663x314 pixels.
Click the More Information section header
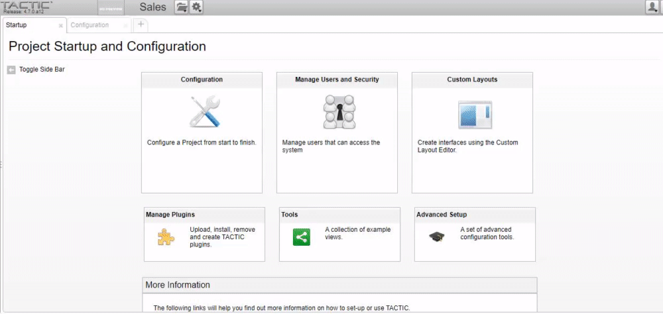[340, 286]
